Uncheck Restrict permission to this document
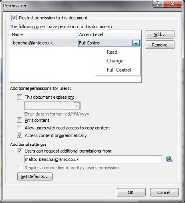The width and height of the screenshot is (185, 203). coord(14,18)
